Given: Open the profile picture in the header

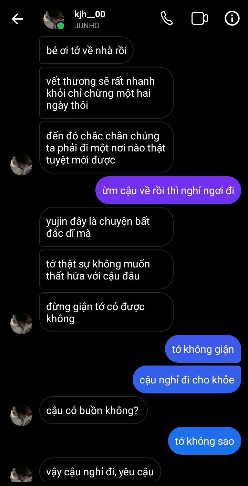Looking at the screenshot, I should 54,19.
